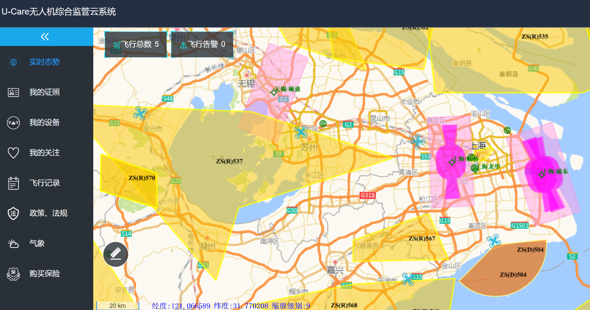This screenshot has width=590, height=310.
Task: Click green G marker near 宝山区 coast
Action: (x=507, y=130)
